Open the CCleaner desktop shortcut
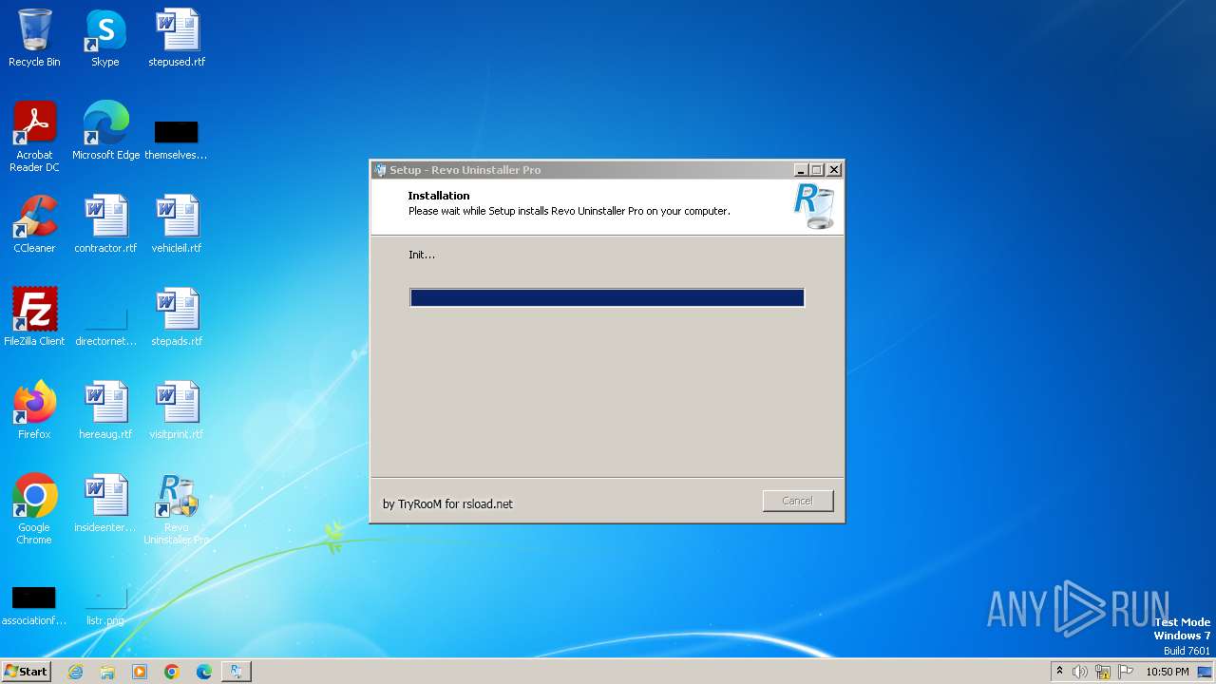The height and width of the screenshot is (684, 1216). pos(34,224)
